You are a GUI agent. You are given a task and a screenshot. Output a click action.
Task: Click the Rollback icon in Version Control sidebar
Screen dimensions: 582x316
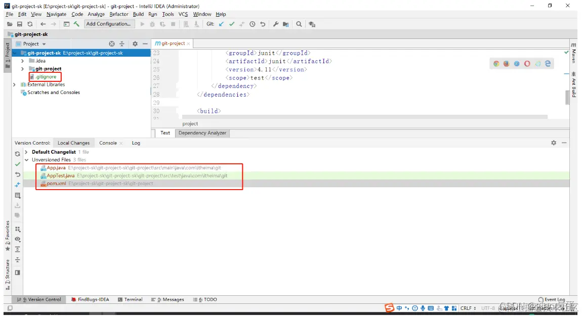pyautogui.click(x=17, y=174)
